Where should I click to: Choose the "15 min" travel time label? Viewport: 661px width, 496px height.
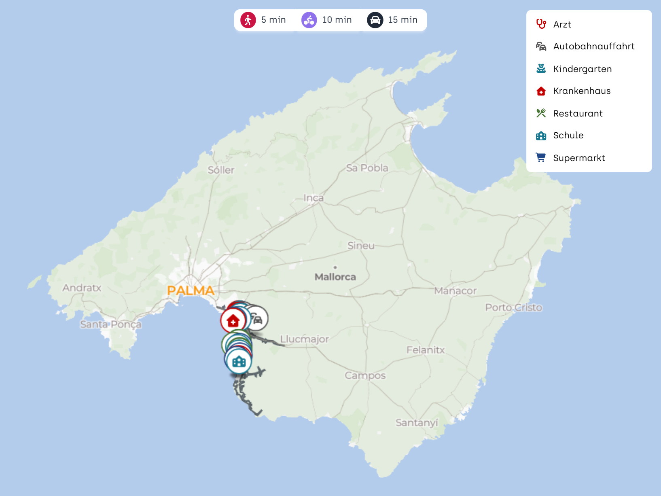point(403,20)
